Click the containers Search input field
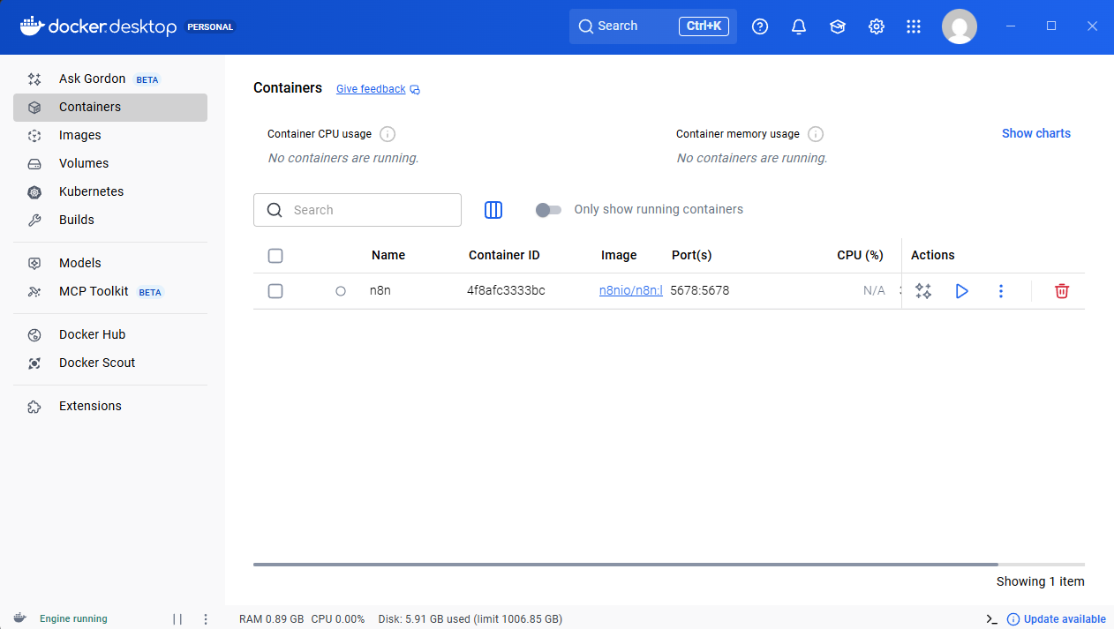 pos(371,210)
